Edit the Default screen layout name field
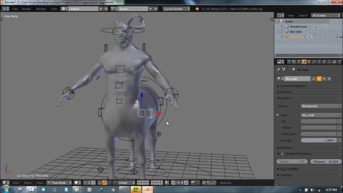Viewport: 343px width, 193px height. click(83, 9)
